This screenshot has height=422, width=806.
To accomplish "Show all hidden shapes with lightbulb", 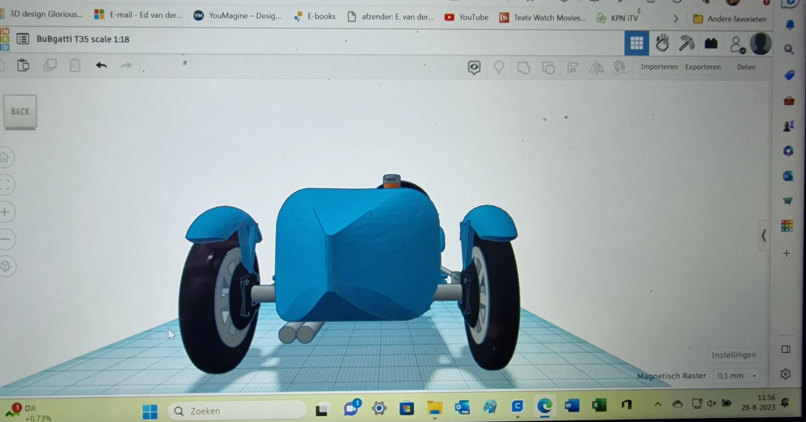I will pyautogui.click(x=499, y=67).
